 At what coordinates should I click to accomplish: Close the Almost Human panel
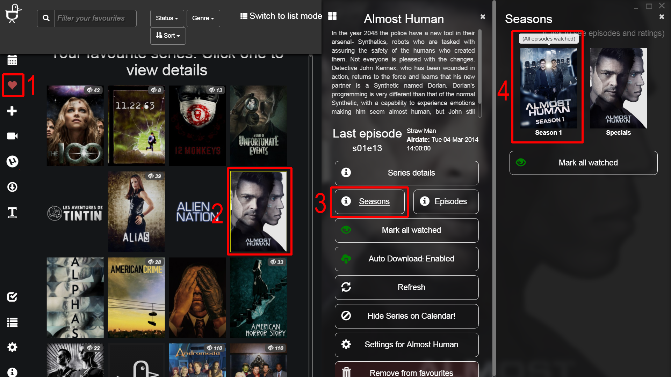[x=483, y=17]
